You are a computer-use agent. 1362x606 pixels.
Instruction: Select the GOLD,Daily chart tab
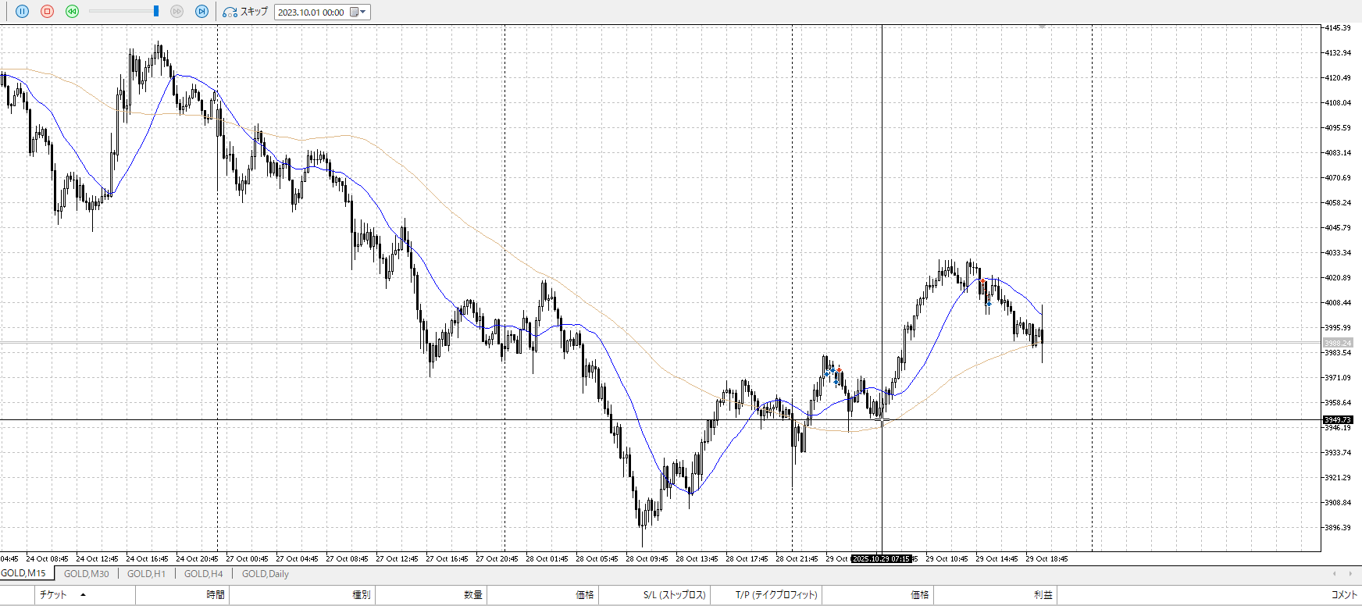pyautogui.click(x=265, y=574)
